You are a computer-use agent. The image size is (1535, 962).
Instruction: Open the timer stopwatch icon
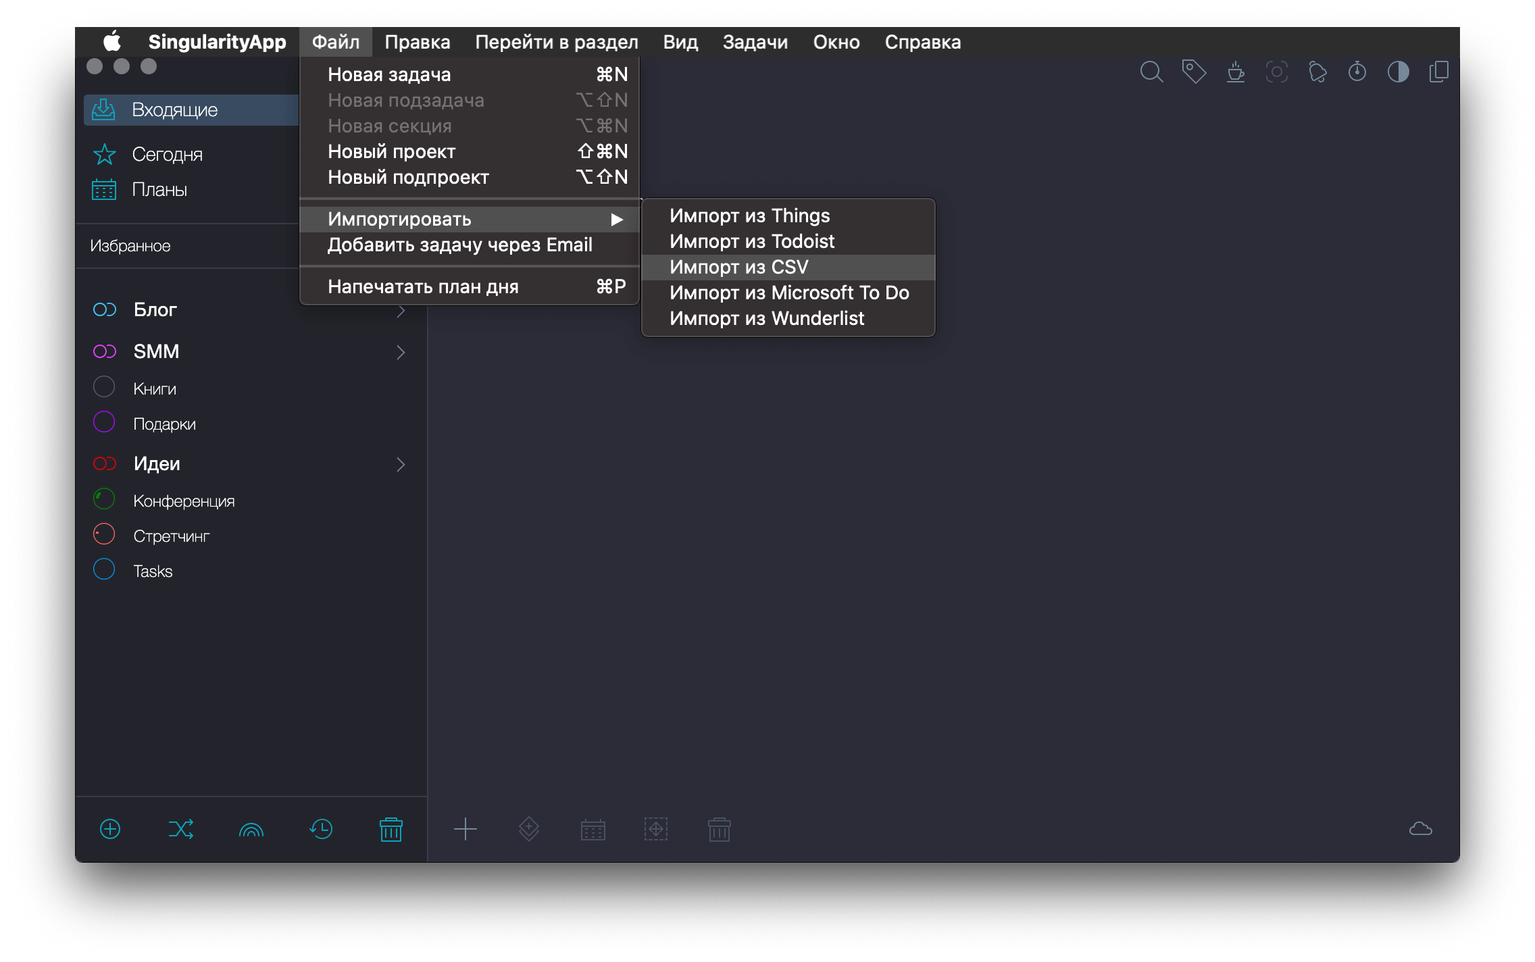click(1357, 72)
